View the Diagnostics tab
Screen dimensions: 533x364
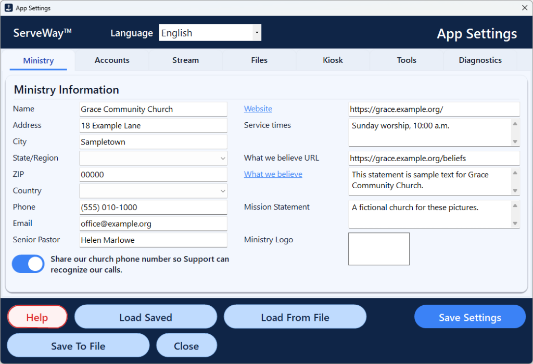(x=480, y=60)
